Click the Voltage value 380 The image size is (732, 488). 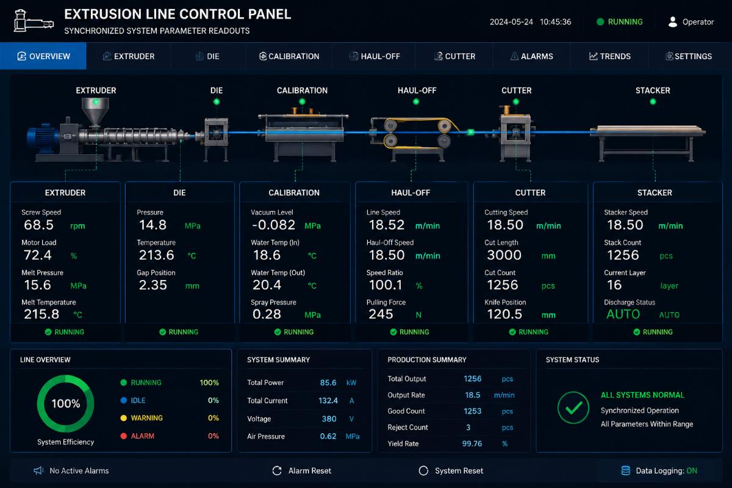(x=329, y=418)
